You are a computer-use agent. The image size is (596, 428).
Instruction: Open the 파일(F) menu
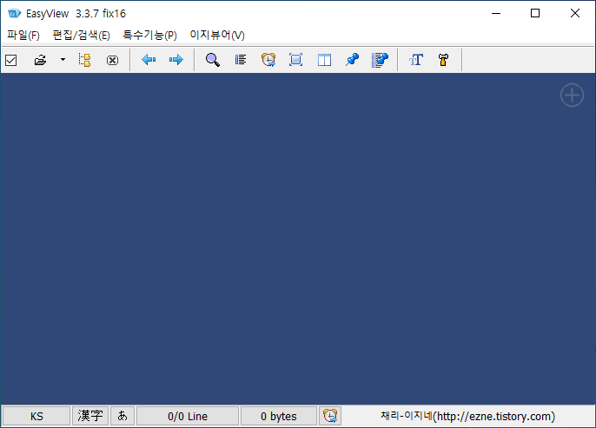(x=23, y=36)
